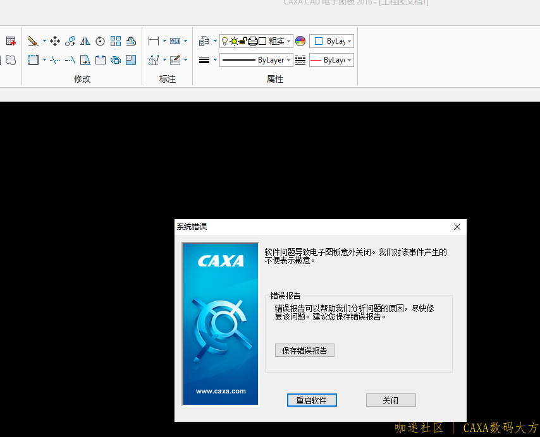Select the break-line tool with dashed line
The width and height of the screenshot is (540, 437).
click(55, 60)
